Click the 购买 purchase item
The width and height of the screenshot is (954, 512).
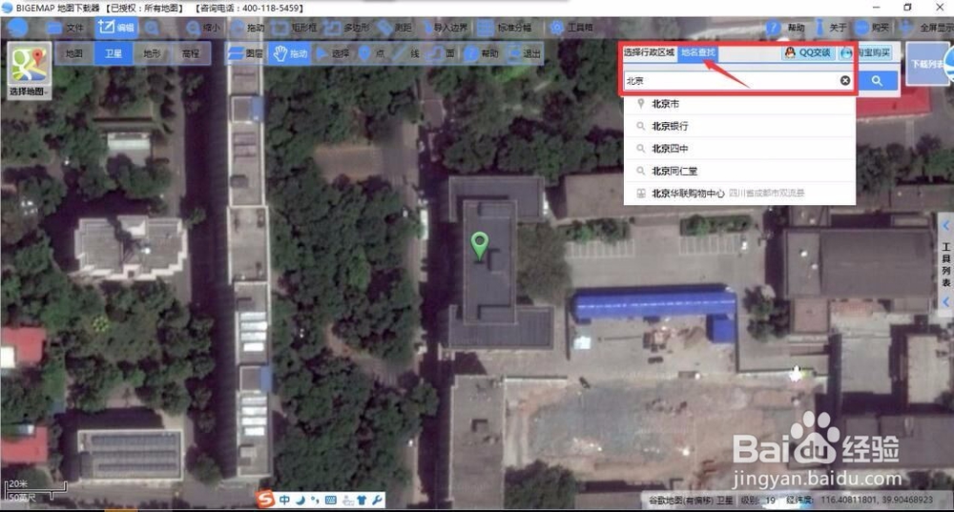(872, 28)
